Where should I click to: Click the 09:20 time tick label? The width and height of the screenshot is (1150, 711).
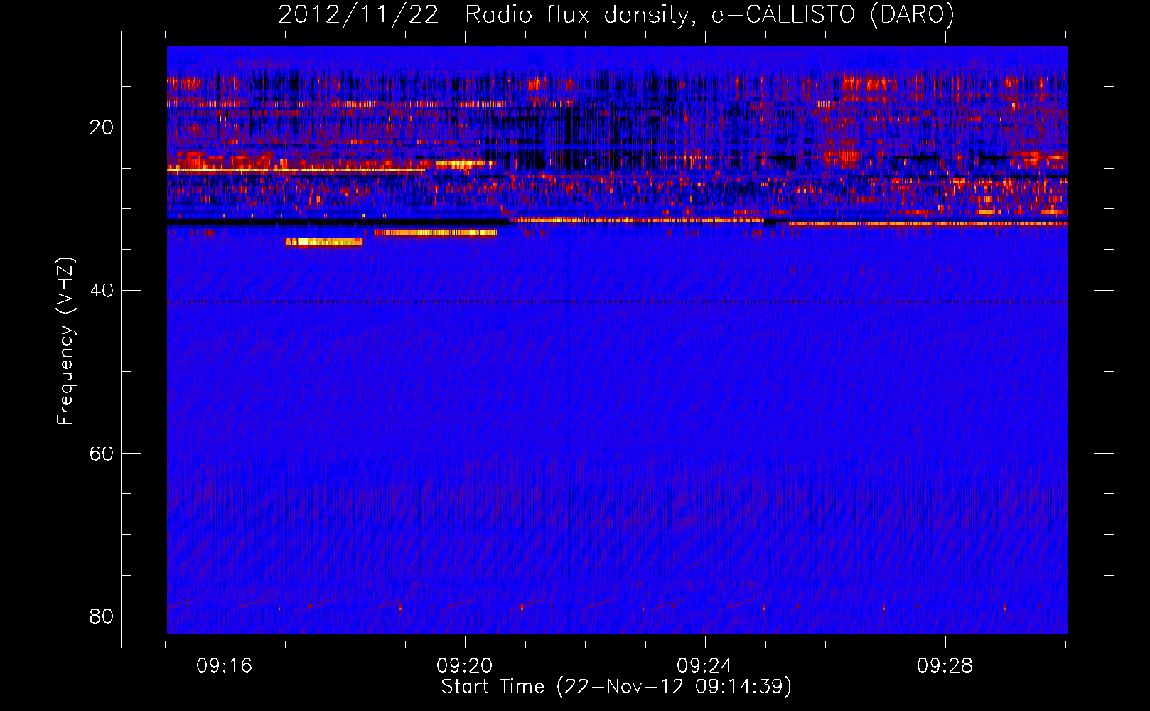coord(465,666)
